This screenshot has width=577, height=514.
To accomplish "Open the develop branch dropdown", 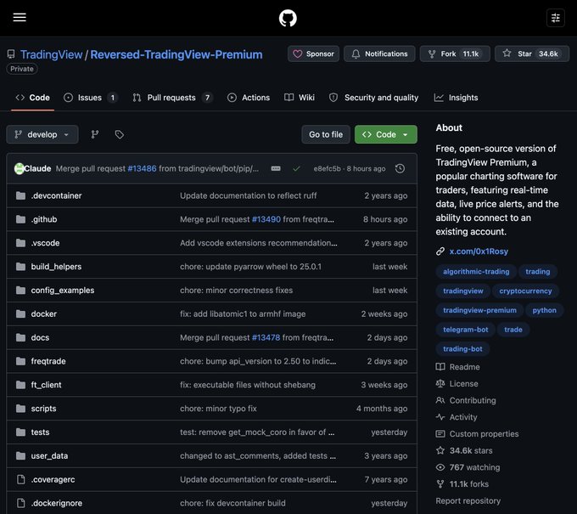I will [42, 134].
